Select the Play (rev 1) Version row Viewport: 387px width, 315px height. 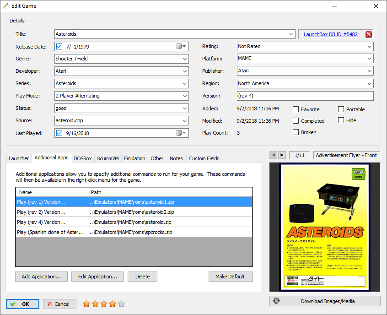click(x=134, y=202)
